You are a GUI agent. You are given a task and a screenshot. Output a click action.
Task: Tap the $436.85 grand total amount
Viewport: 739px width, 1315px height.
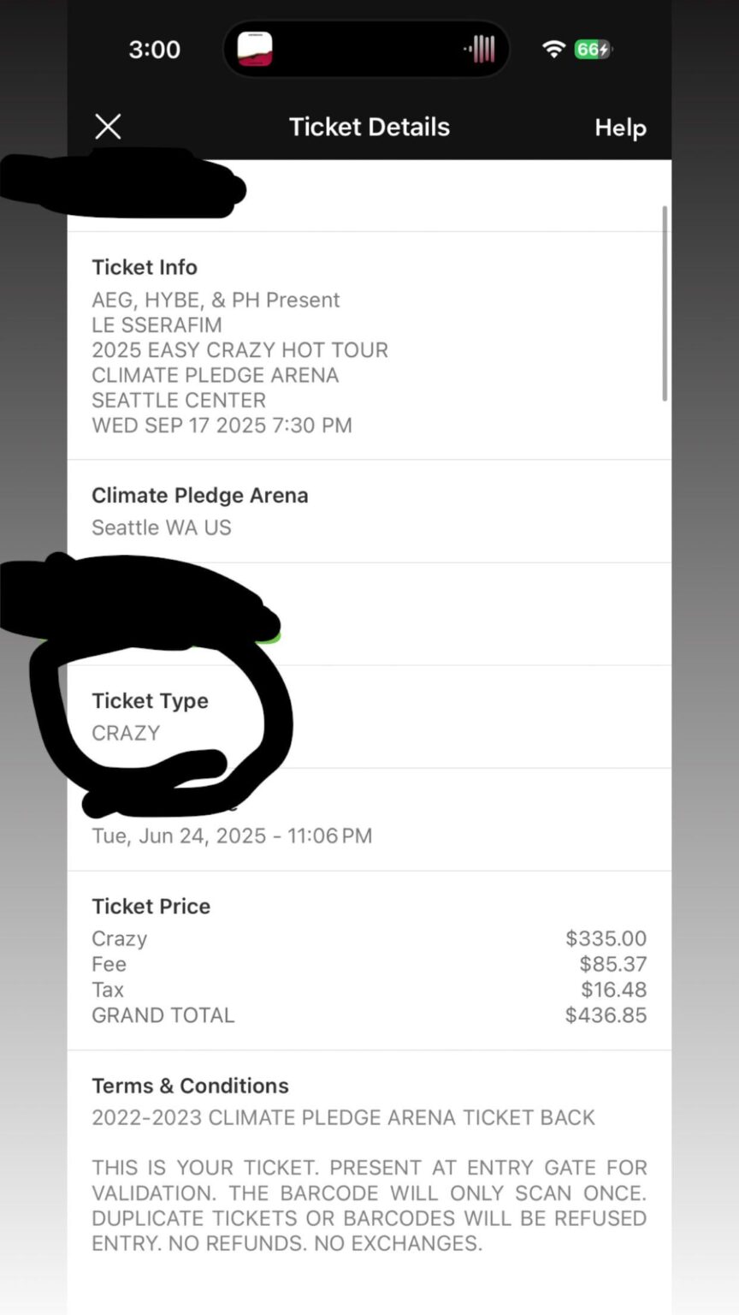pyautogui.click(x=606, y=1015)
